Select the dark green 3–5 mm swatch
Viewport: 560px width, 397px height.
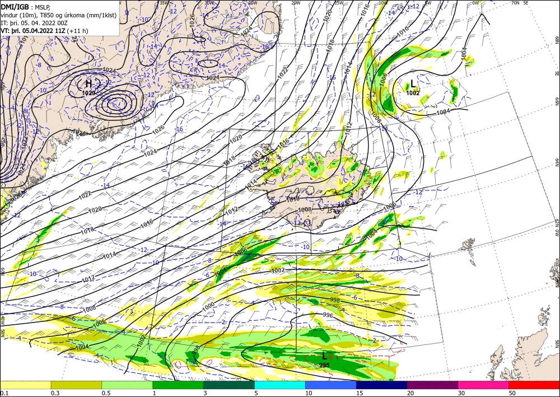(229, 385)
